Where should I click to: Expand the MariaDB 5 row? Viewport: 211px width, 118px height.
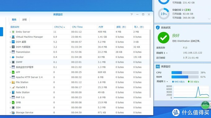(x=10, y=87)
